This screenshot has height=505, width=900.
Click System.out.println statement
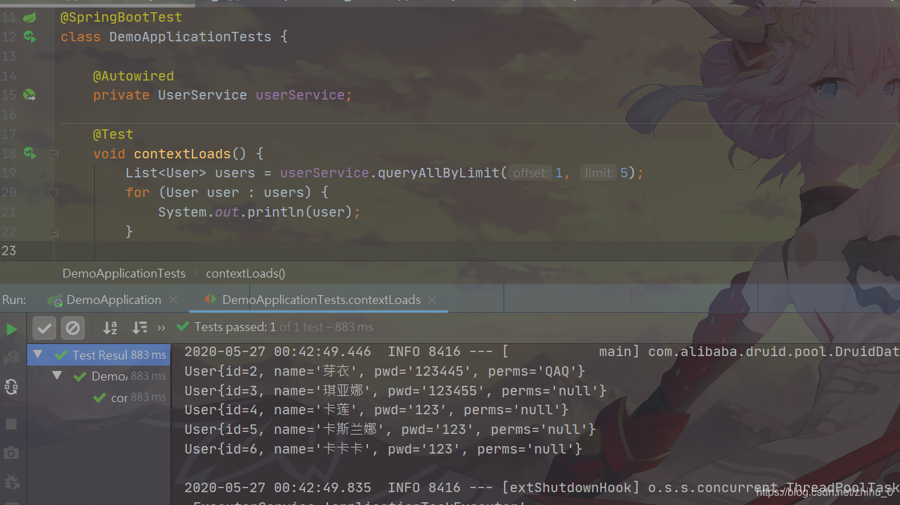pos(259,212)
